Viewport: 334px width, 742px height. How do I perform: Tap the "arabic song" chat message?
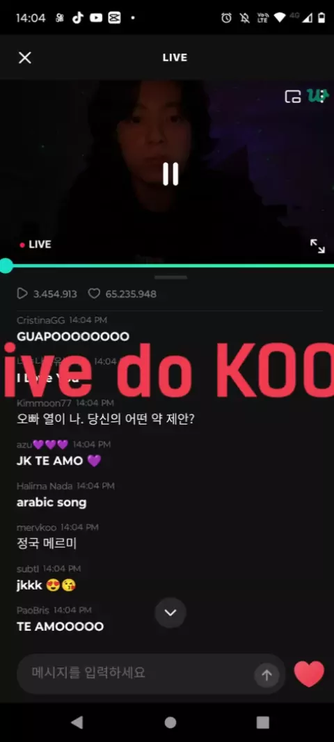pos(51,503)
